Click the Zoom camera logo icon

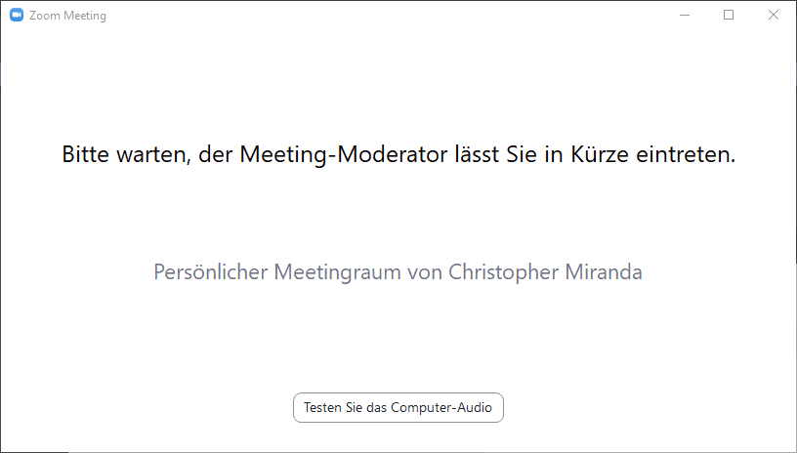tap(17, 16)
